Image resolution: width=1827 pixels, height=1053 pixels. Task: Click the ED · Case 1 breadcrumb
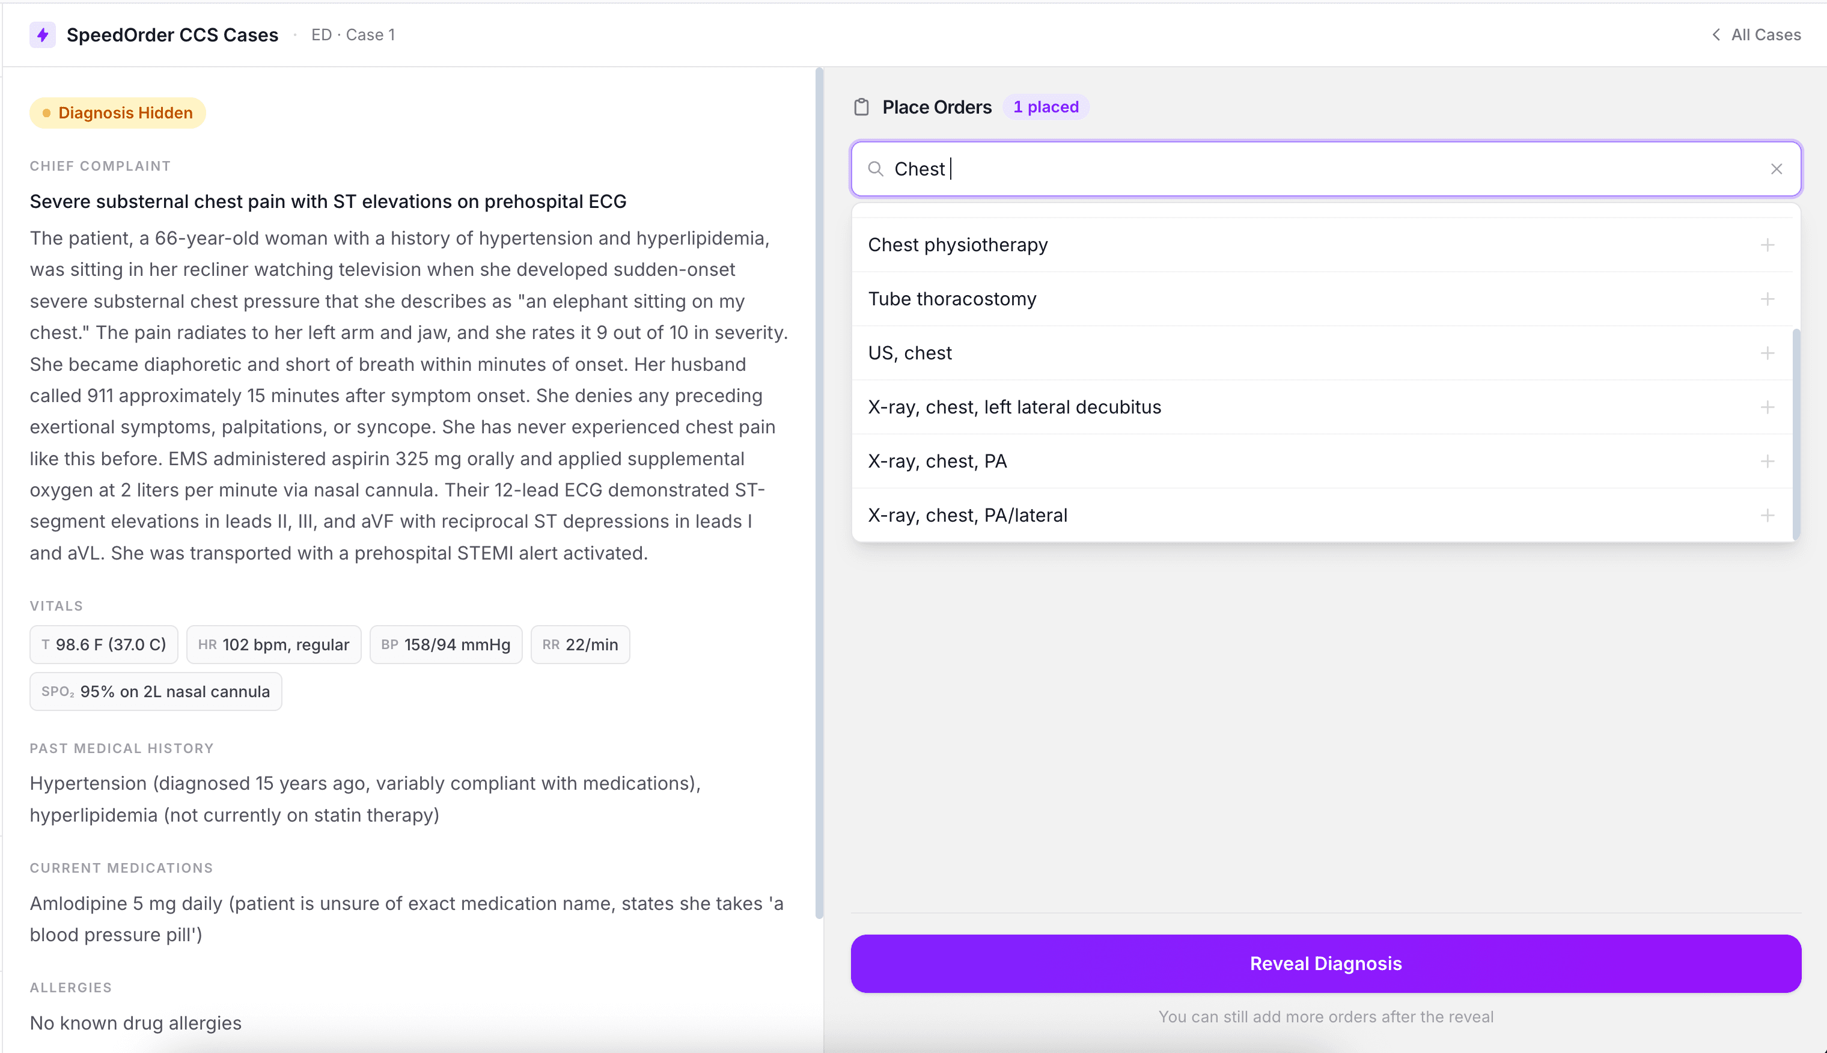pyautogui.click(x=353, y=35)
